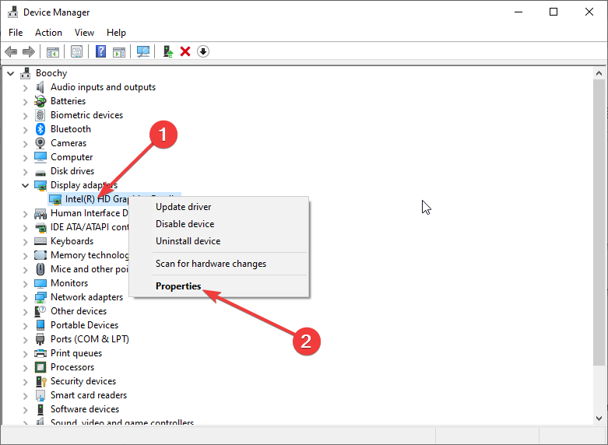The width and height of the screenshot is (608, 445).
Task: Expand the Portable Devices chevron
Action: [x=25, y=326]
